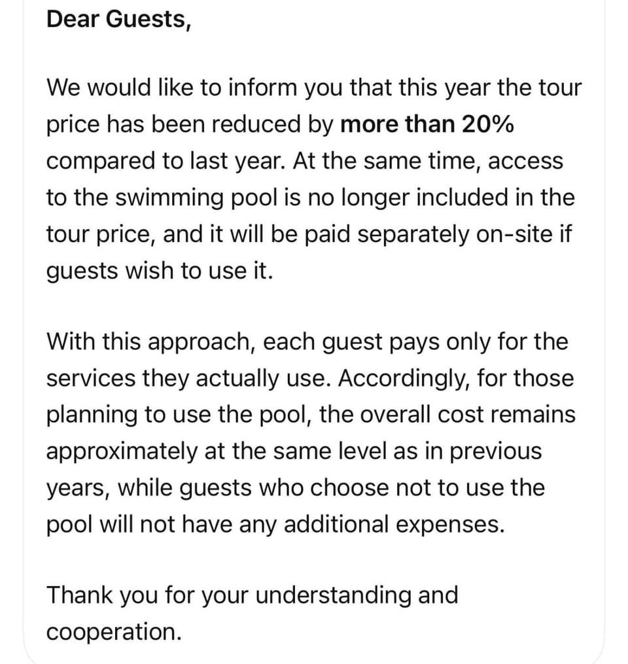Screen dimensions: 628x664
Task: Tap the phrase 'At the same time, access'
Action: tap(428, 161)
